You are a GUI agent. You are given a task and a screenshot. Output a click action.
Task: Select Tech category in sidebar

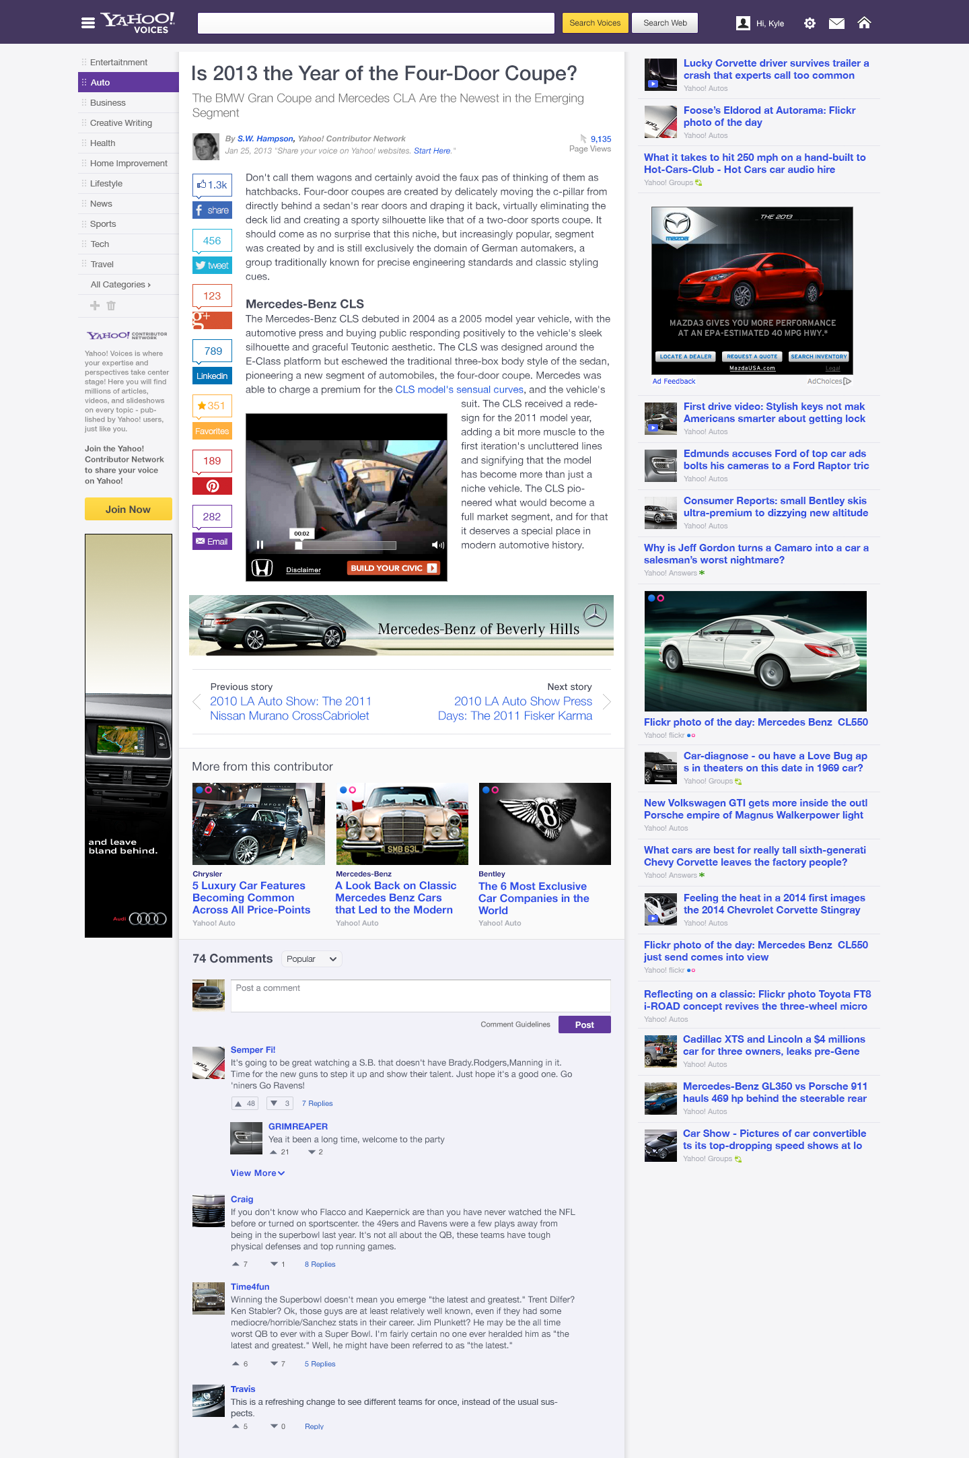click(x=100, y=244)
